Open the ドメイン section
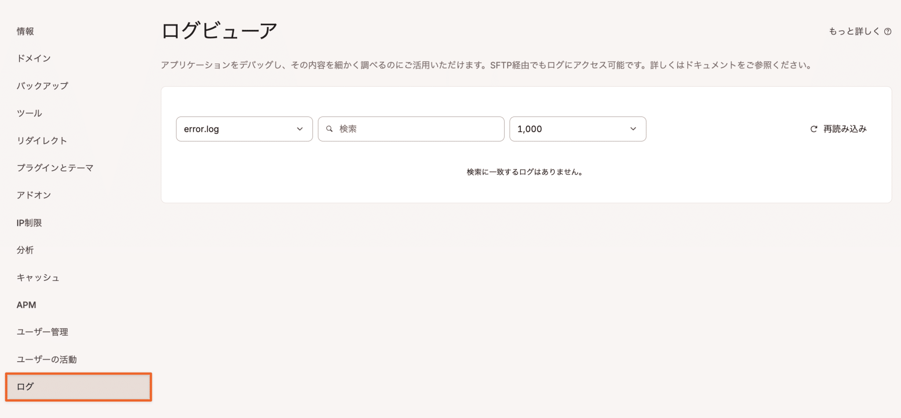The image size is (901, 418). pyautogui.click(x=33, y=58)
